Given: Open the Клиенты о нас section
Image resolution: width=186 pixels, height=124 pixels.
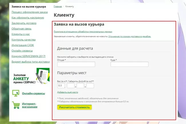Looking at the screenshot, I should point(21,34).
